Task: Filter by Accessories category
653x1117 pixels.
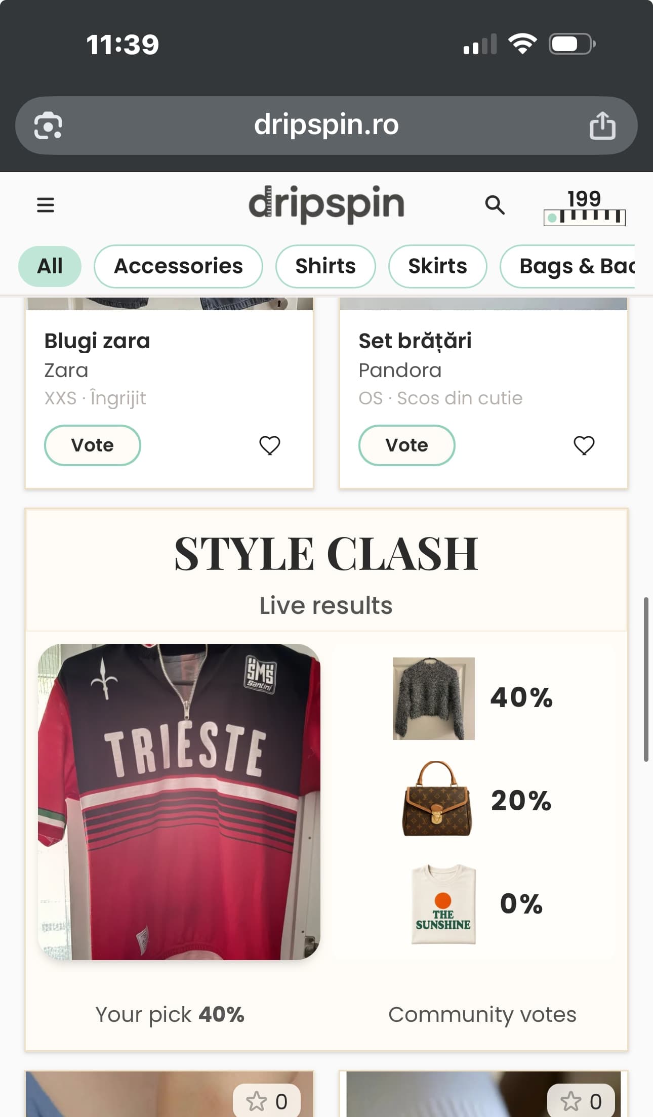Action: [178, 266]
